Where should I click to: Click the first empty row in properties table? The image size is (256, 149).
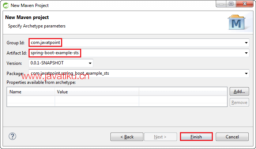(117, 100)
